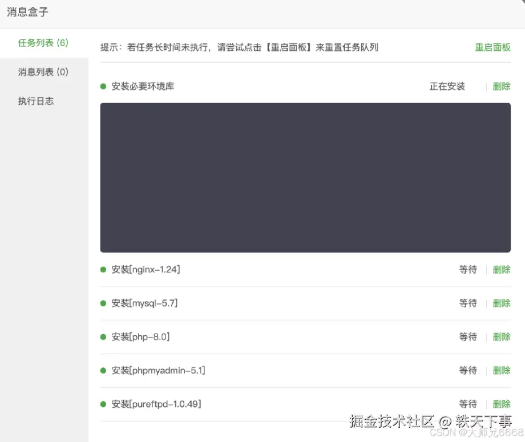Screen dimensions: 525x442
Task: Click the 消息盒子 dialog title
Action: 27,12
